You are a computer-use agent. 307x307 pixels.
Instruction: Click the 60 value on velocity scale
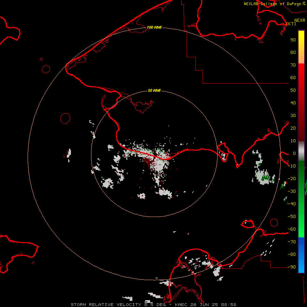pyautogui.click(x=293, y=78)
